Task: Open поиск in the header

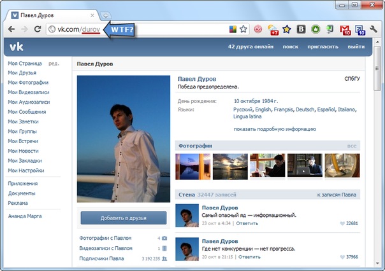Action: click(290, 46)
